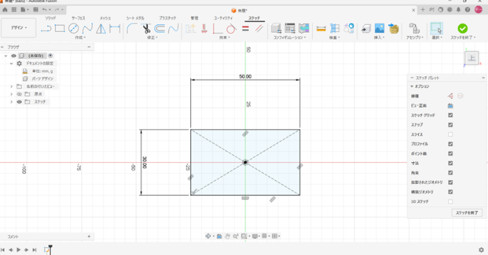The height and width of the screenshot is (255, 488).
Task: Switch to the シート メタル tab
Action: point(135,18)
